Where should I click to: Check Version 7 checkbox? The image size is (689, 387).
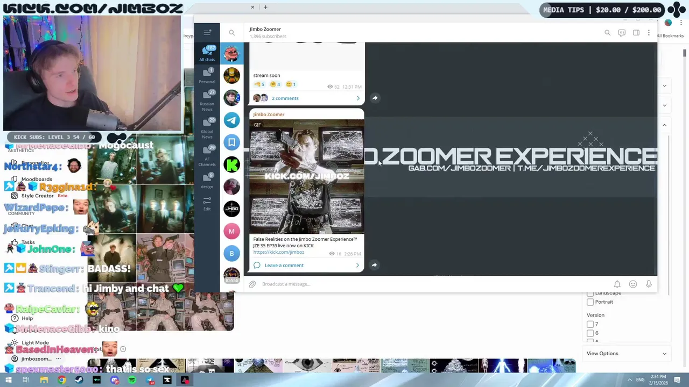coord(590,324)
